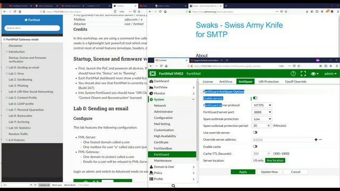Open Spam outbreak protection dropdown

[x=262, y=119]
